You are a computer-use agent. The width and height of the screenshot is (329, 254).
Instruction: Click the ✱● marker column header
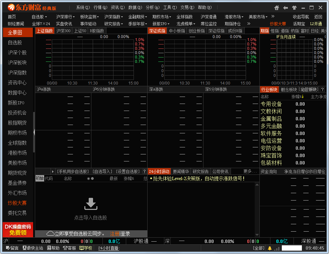(x=90, y=178)
